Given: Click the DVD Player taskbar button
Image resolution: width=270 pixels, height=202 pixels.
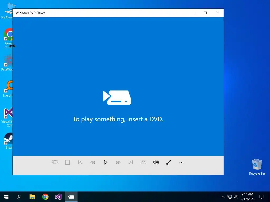Looking at the screenshot, I should [x=71, y=197].
